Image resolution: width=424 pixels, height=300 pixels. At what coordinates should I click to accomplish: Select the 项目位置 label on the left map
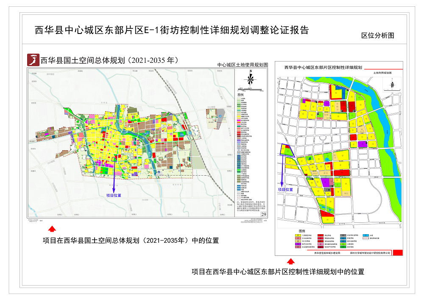coord(114,195)
